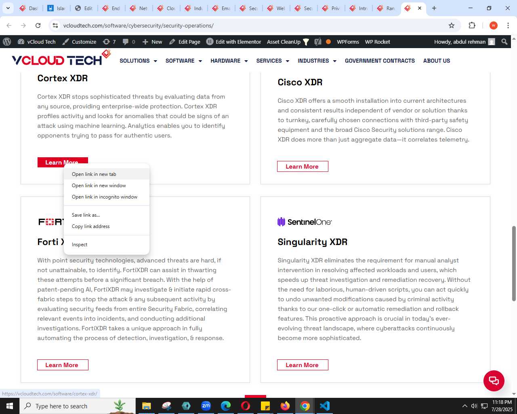The image size is (517, 414).
Task: Bookmark this page with star icon
Action: pos(452,25)
